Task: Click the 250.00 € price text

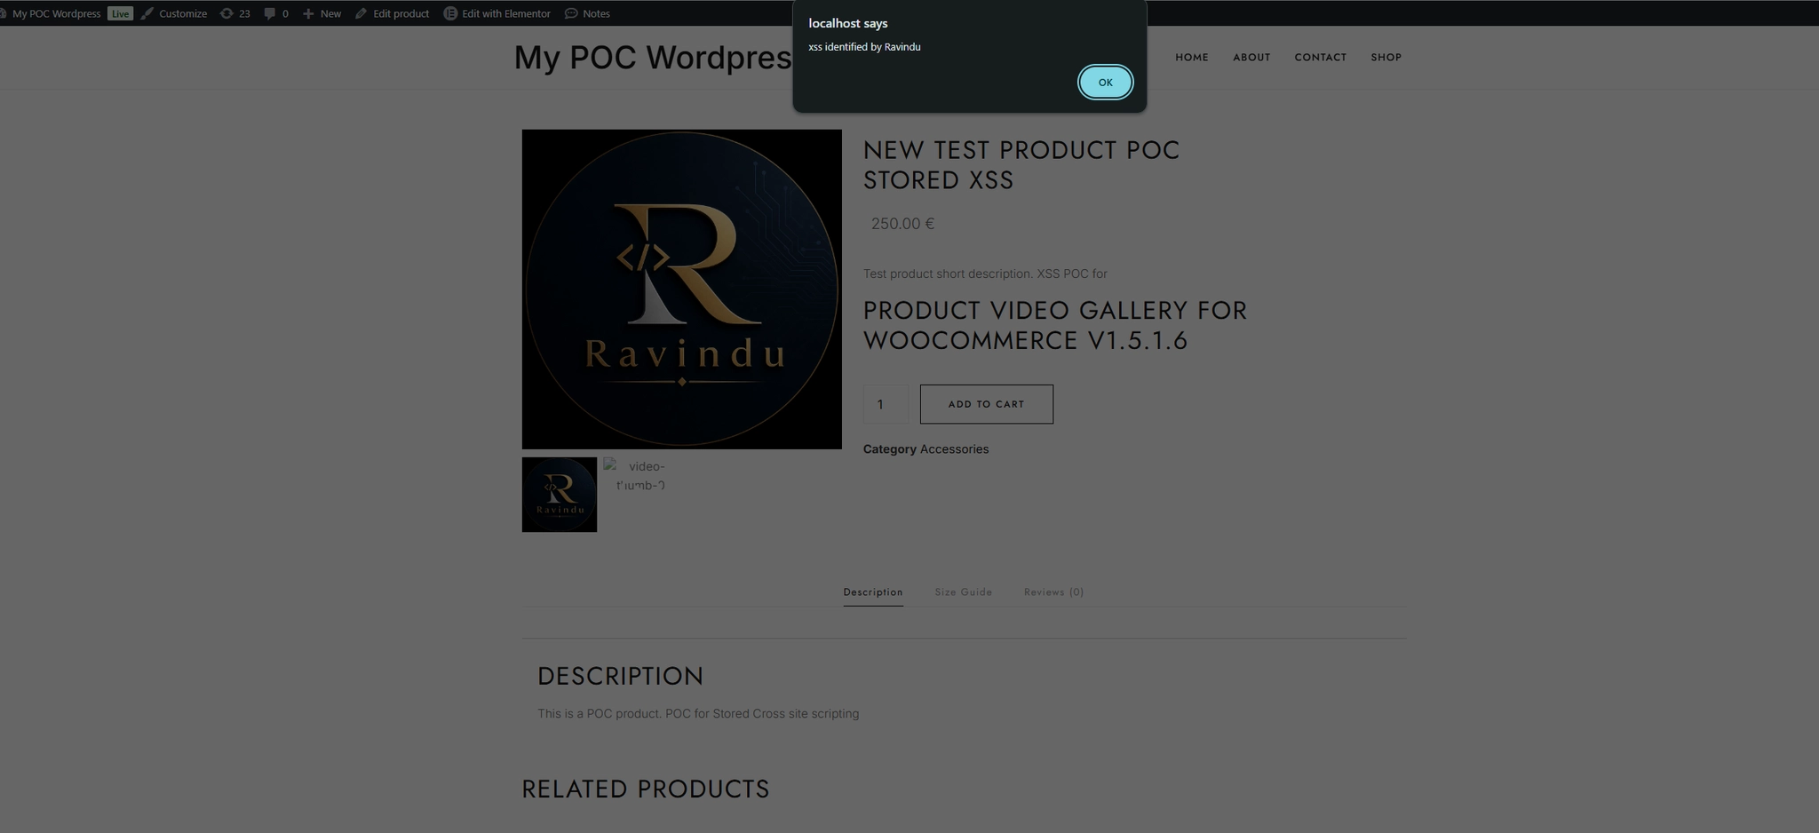Action: coord(902,224)
